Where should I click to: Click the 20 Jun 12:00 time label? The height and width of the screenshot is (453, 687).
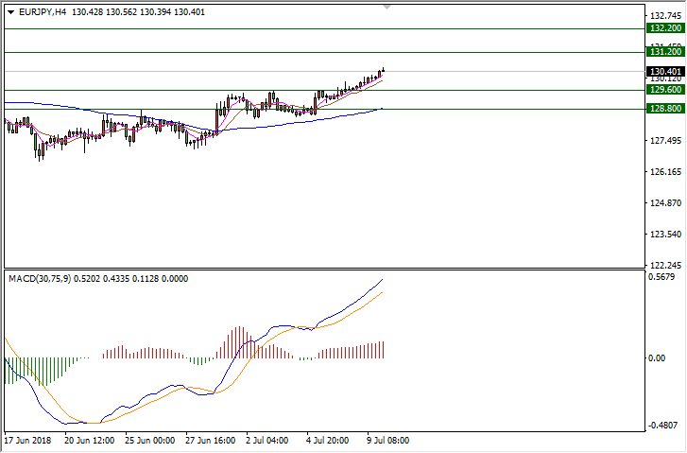click(x=90, y=441)
